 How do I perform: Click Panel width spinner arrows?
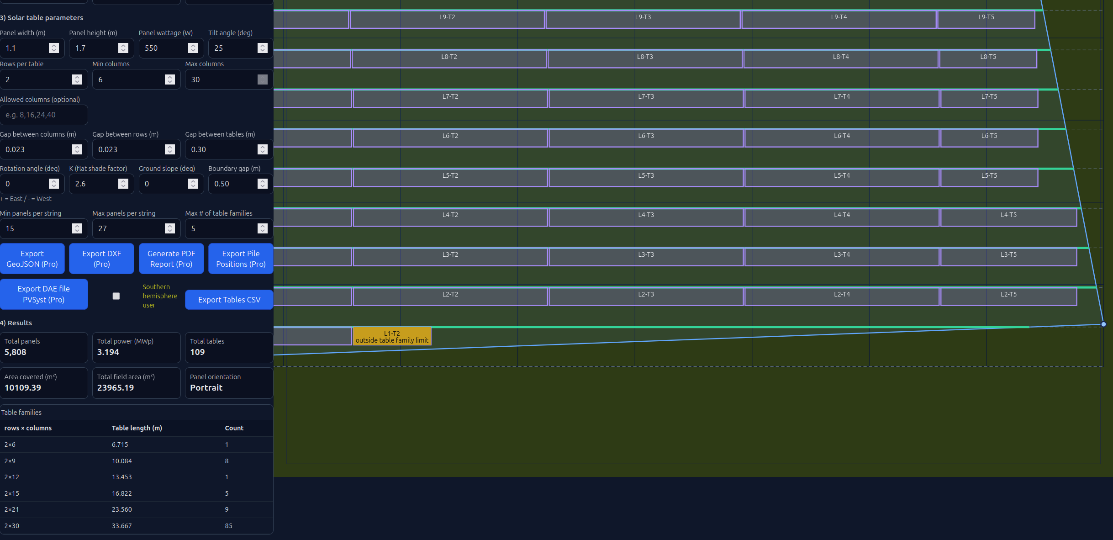point(54,48)
